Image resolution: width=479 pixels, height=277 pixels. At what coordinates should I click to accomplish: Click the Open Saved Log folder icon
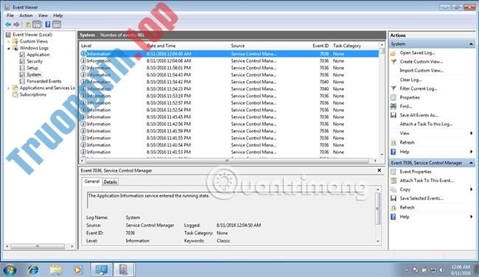[394, 53]
